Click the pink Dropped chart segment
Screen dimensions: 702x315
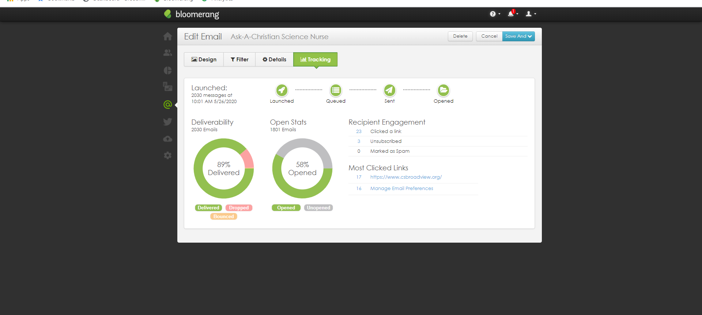coord(248,159)
